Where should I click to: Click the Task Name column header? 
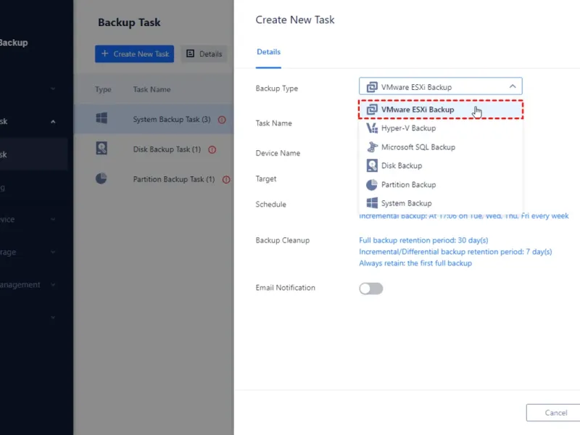pos(152,89)
